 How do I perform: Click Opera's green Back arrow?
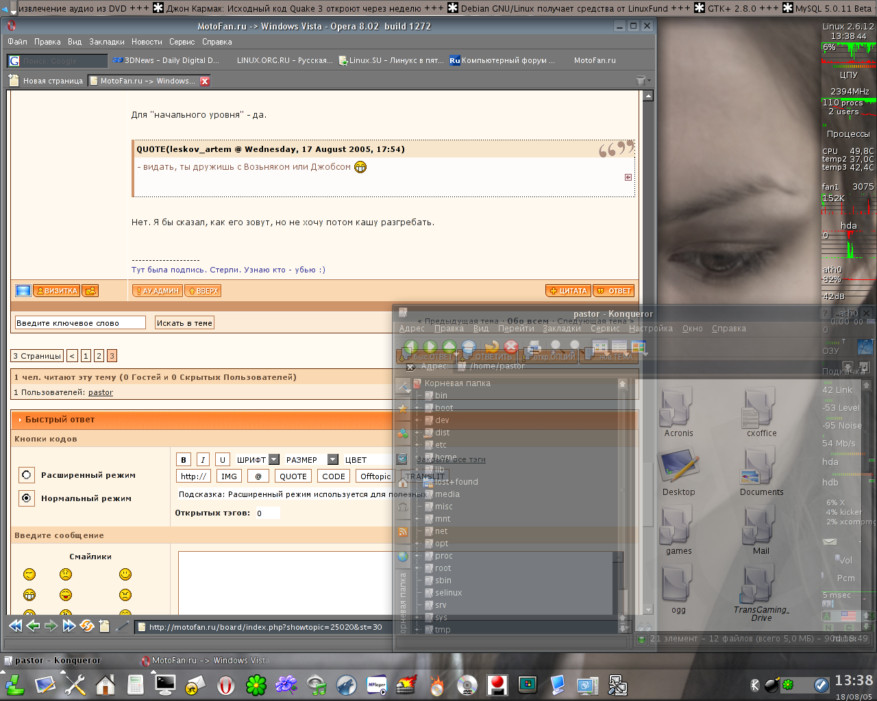(33, 626)
